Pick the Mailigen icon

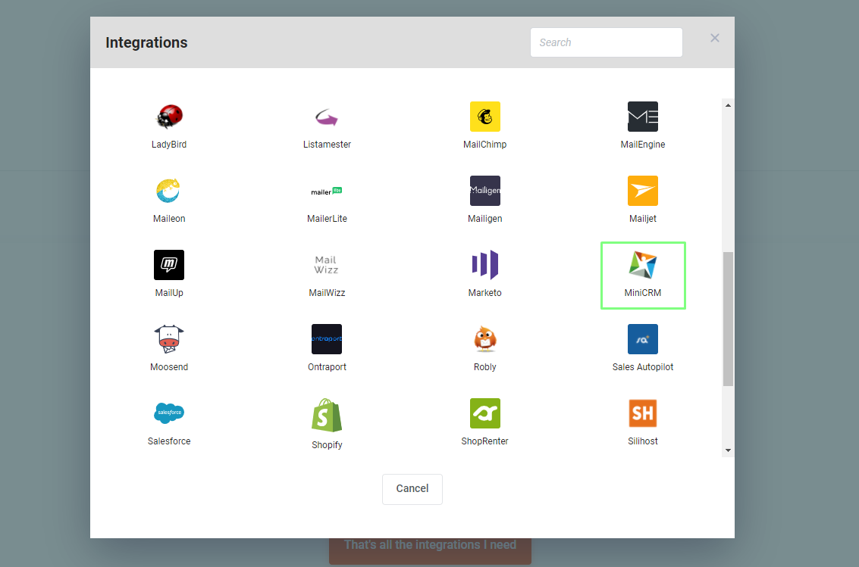(484, 191)
